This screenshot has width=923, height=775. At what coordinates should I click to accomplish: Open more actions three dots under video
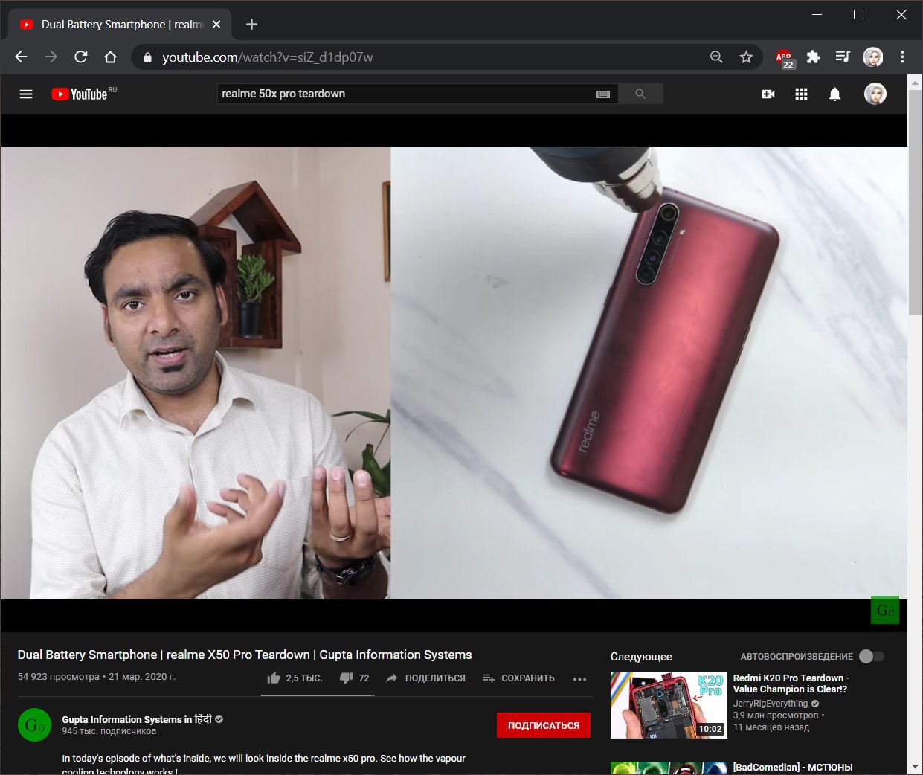click(580, 678)
